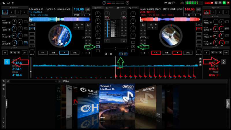231x130 pixels.
Task: Click SYNC on the left deck
Action: 75,53
